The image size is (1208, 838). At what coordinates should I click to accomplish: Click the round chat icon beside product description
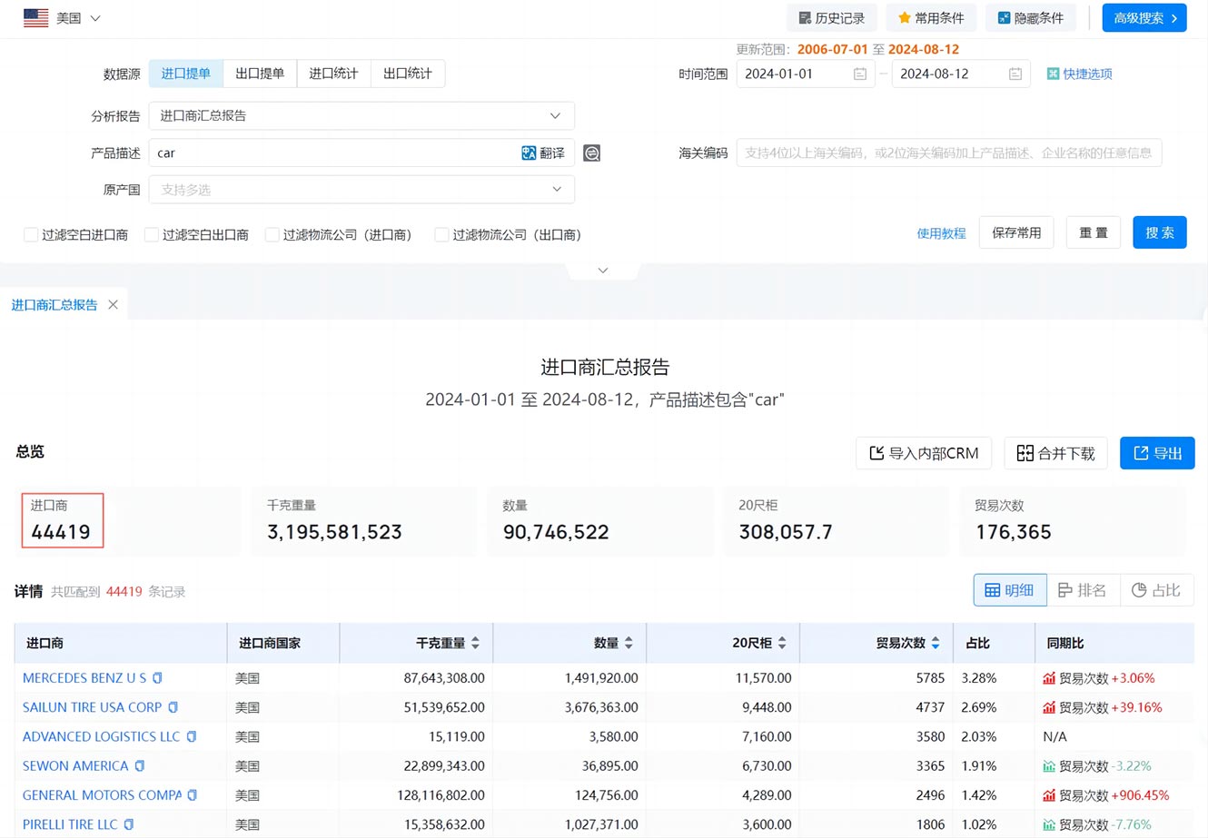click(592, 153)
